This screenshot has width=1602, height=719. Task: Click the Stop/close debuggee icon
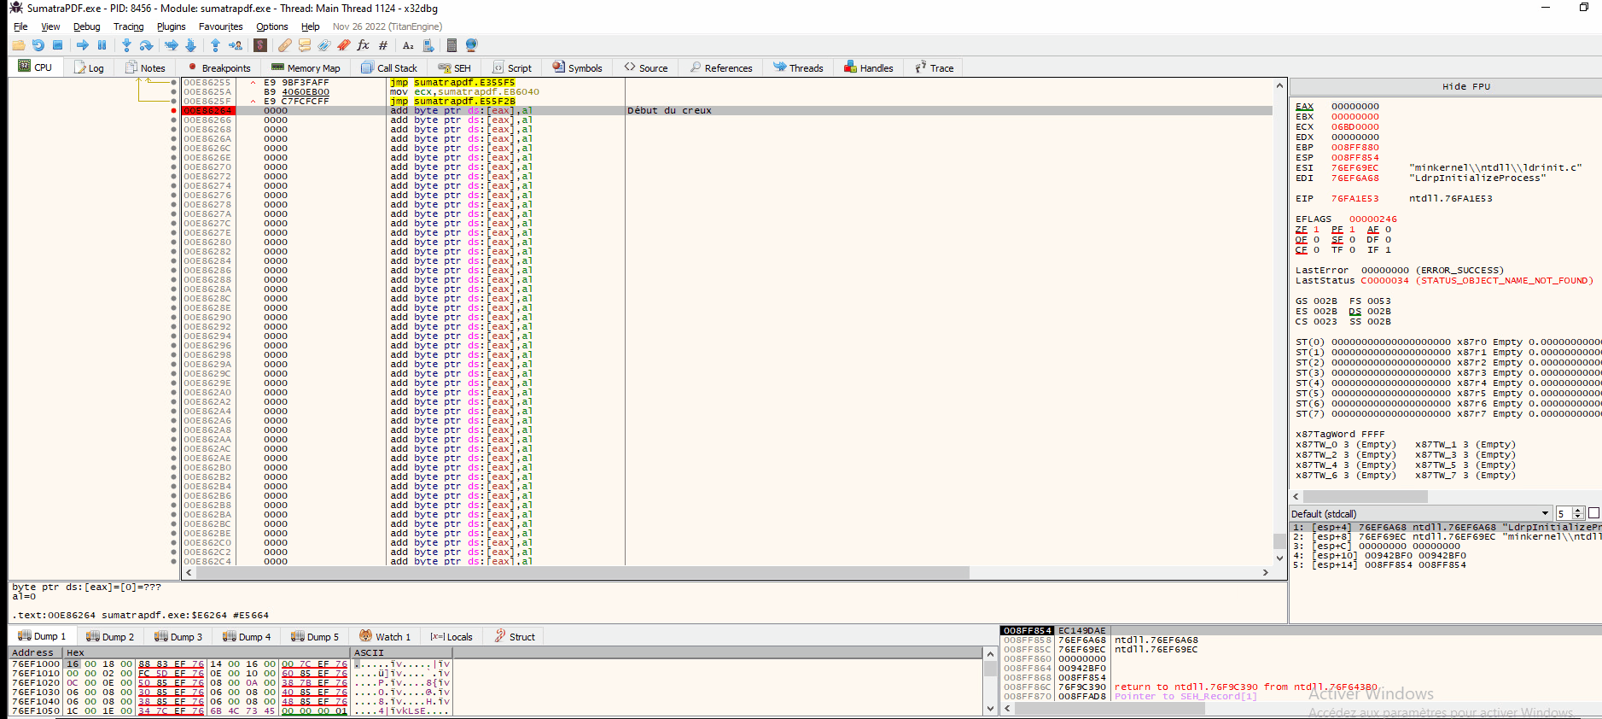pyautogui.click(x=58, y=45)
